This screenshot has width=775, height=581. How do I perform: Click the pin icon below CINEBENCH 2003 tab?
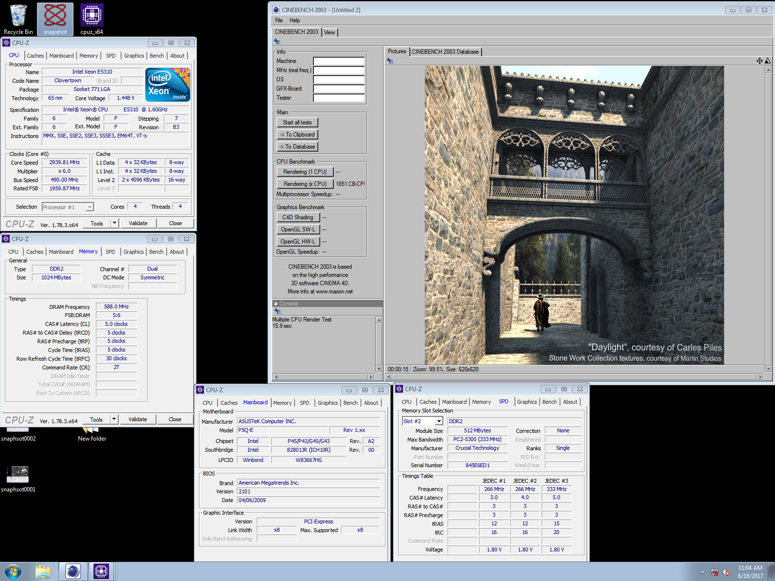[x=277, y=42]
